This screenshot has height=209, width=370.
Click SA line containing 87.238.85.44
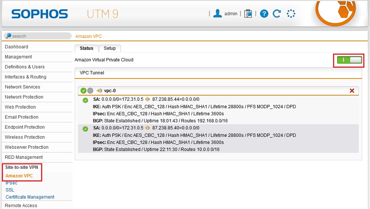click(x=146, y=99)
